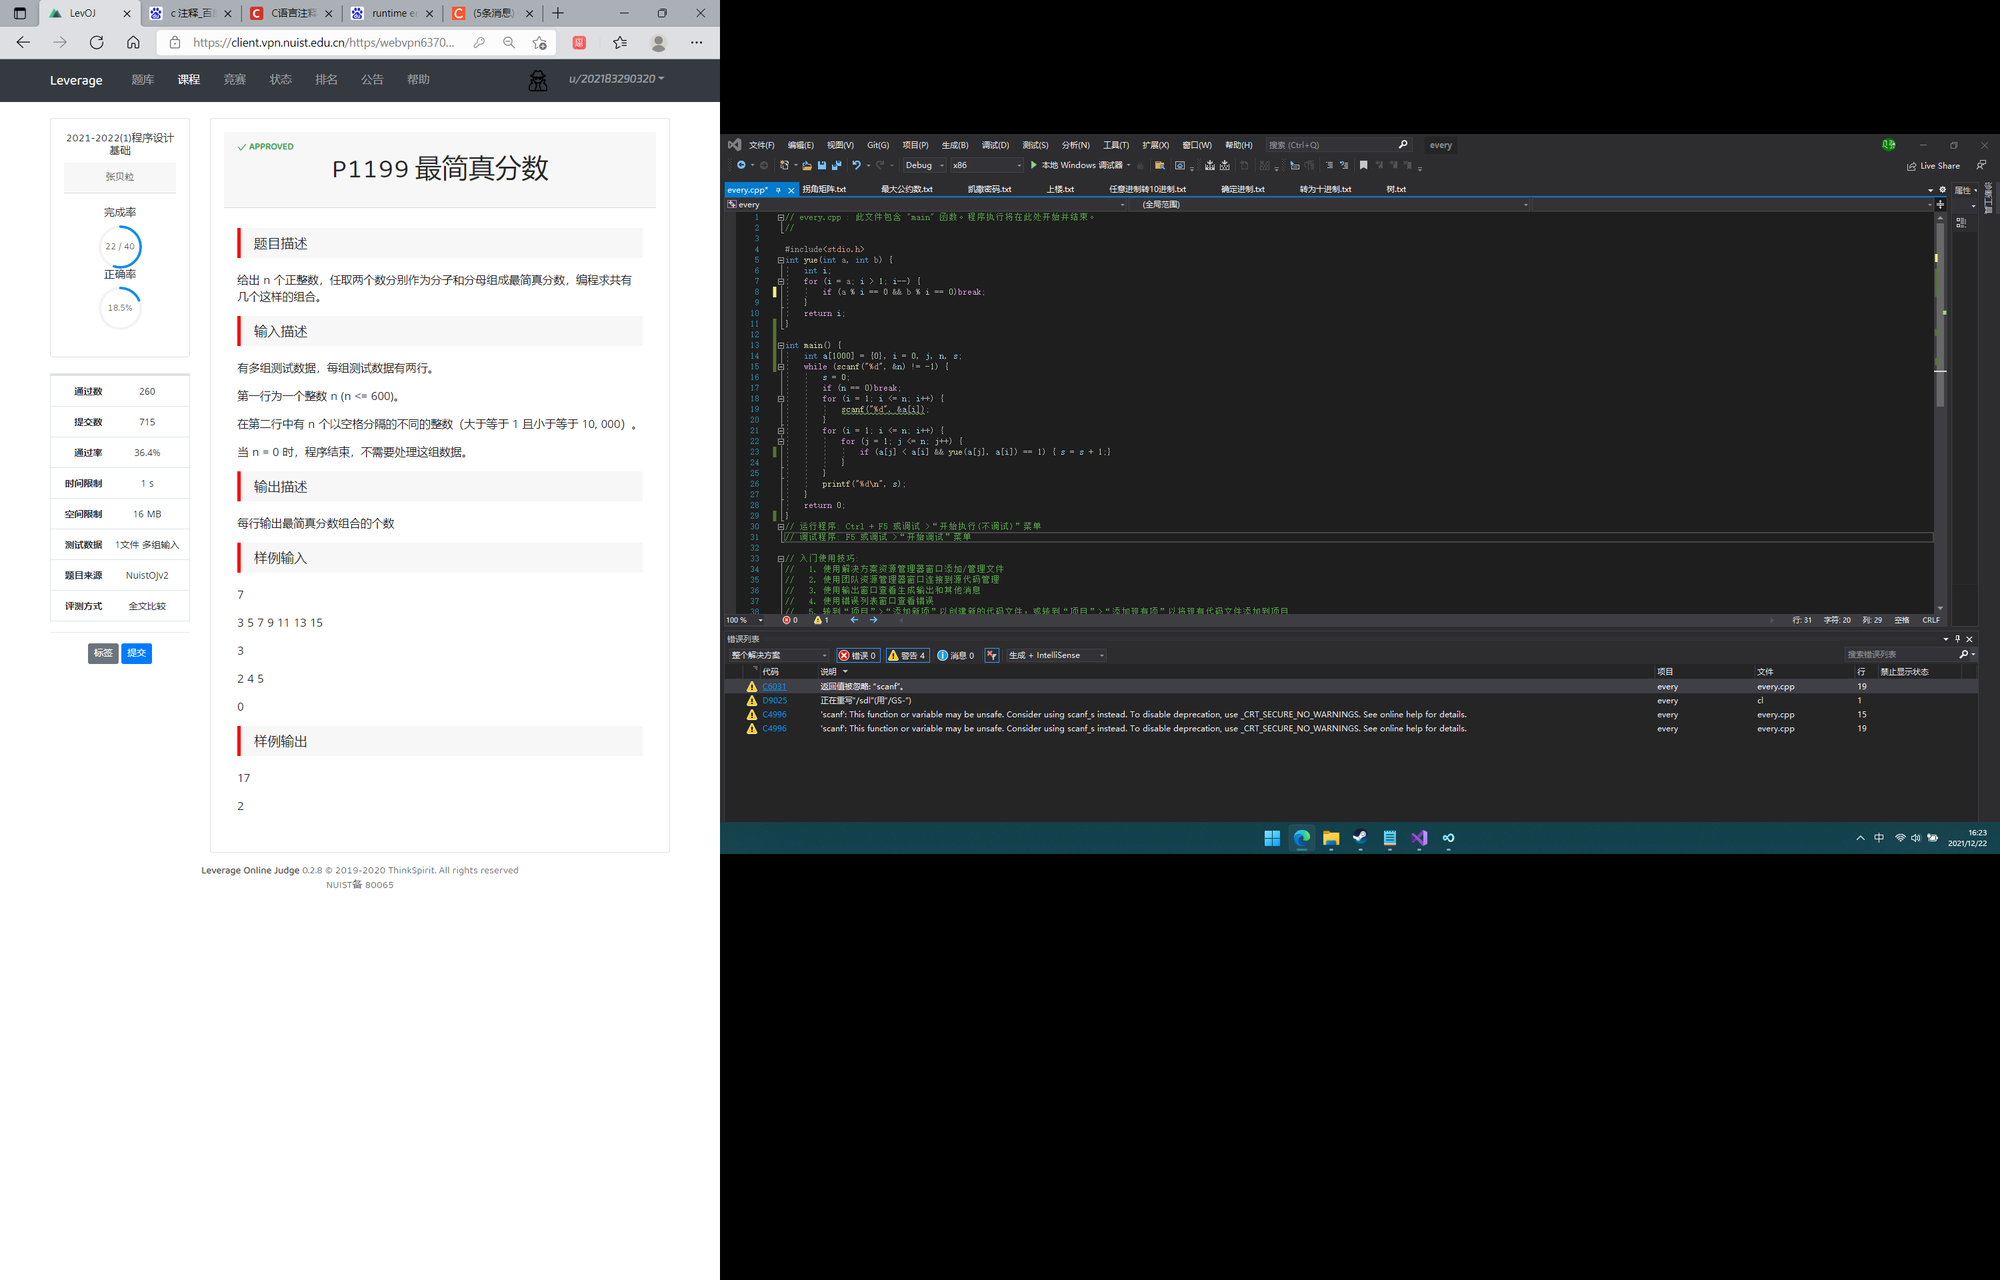The height and width of the screenshot is (1280, 2000).
Task: Open Edge settings ellipsis menu
Action: coord(696,43)
